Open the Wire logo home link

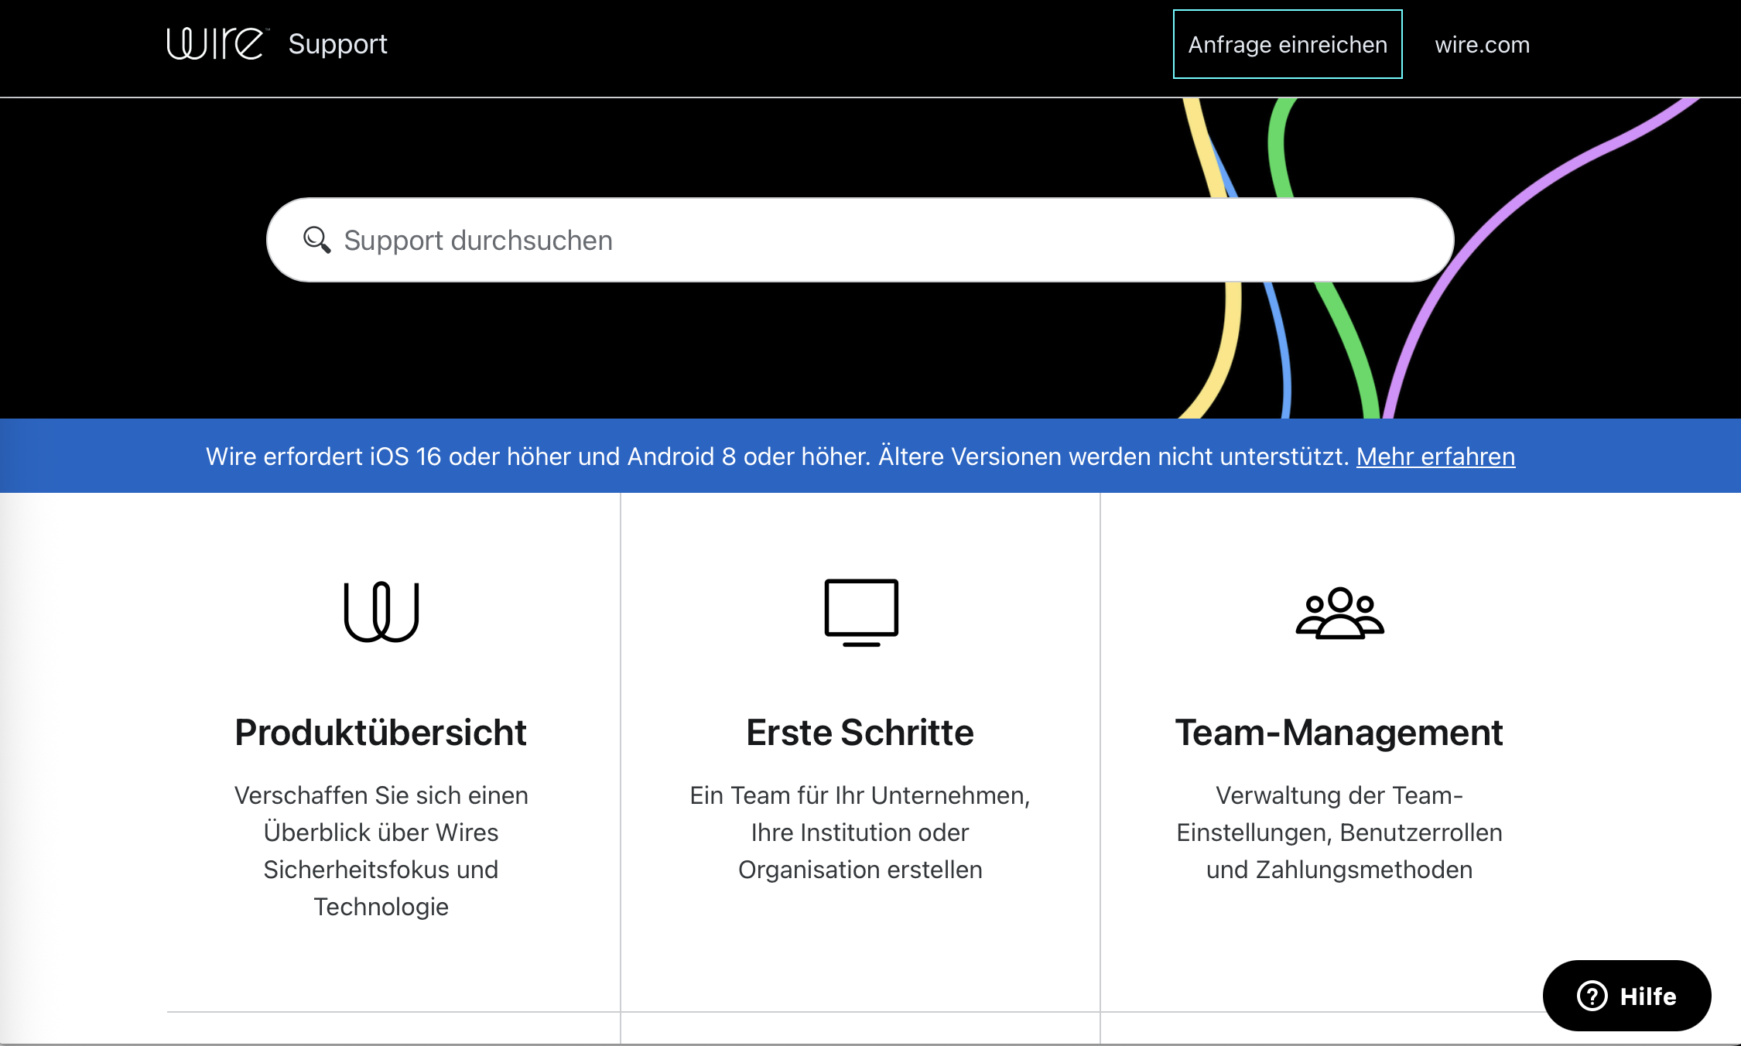pos(217,44)
